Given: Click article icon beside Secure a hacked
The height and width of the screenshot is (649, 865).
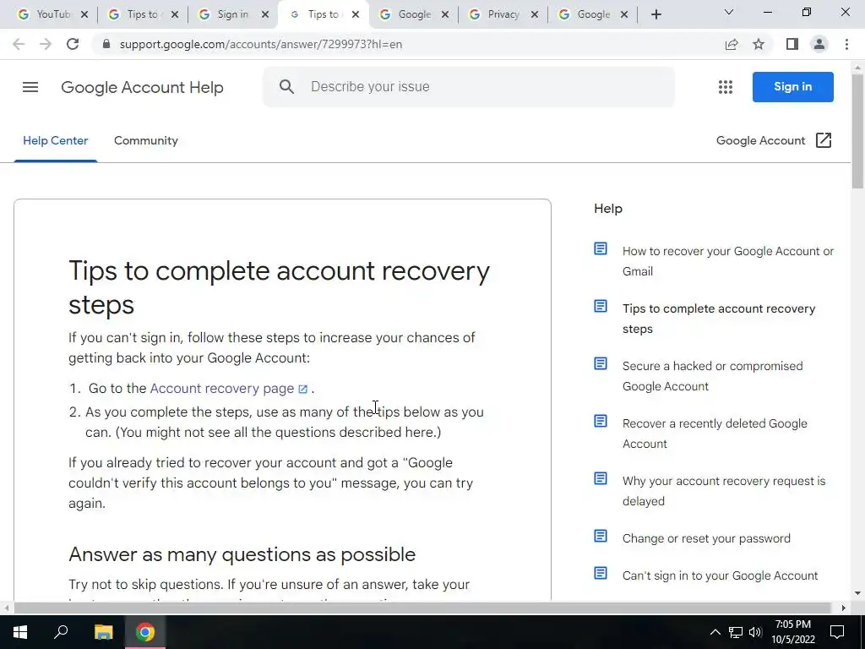Looking at the screenshot, I should pos(601,363).
